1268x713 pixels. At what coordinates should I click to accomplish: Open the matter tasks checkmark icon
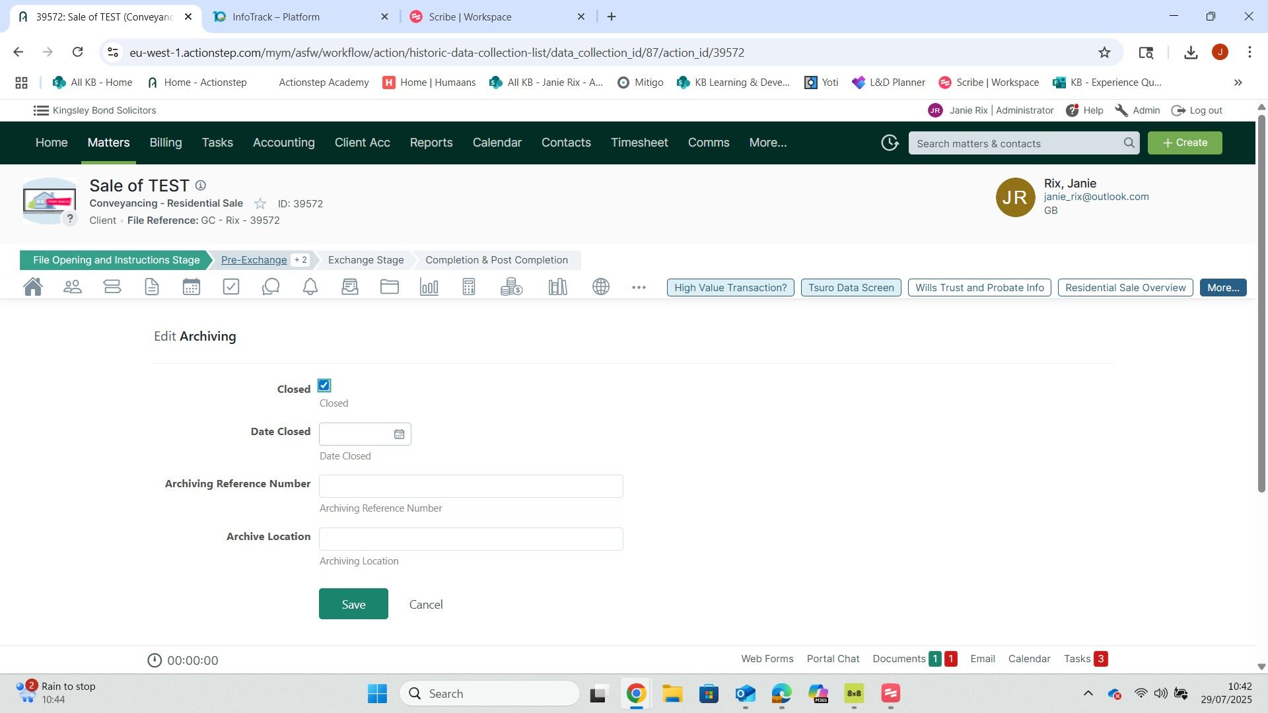(x=231, y=287)
